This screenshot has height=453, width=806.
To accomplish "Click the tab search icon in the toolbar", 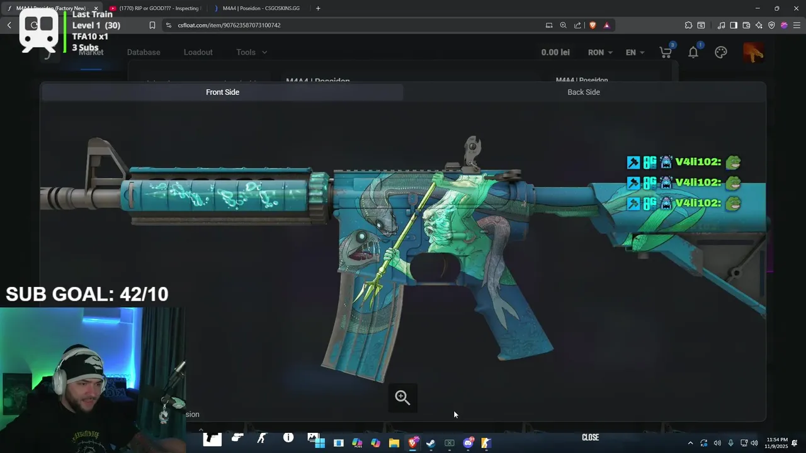I will (x=701, y=25).
